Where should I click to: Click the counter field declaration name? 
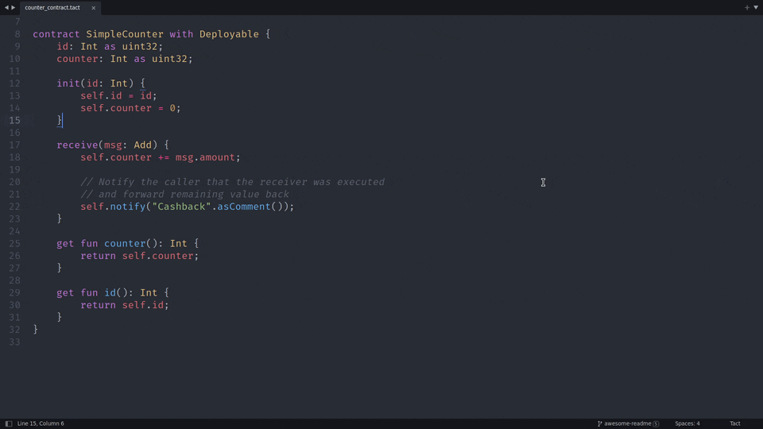point(77,58)
